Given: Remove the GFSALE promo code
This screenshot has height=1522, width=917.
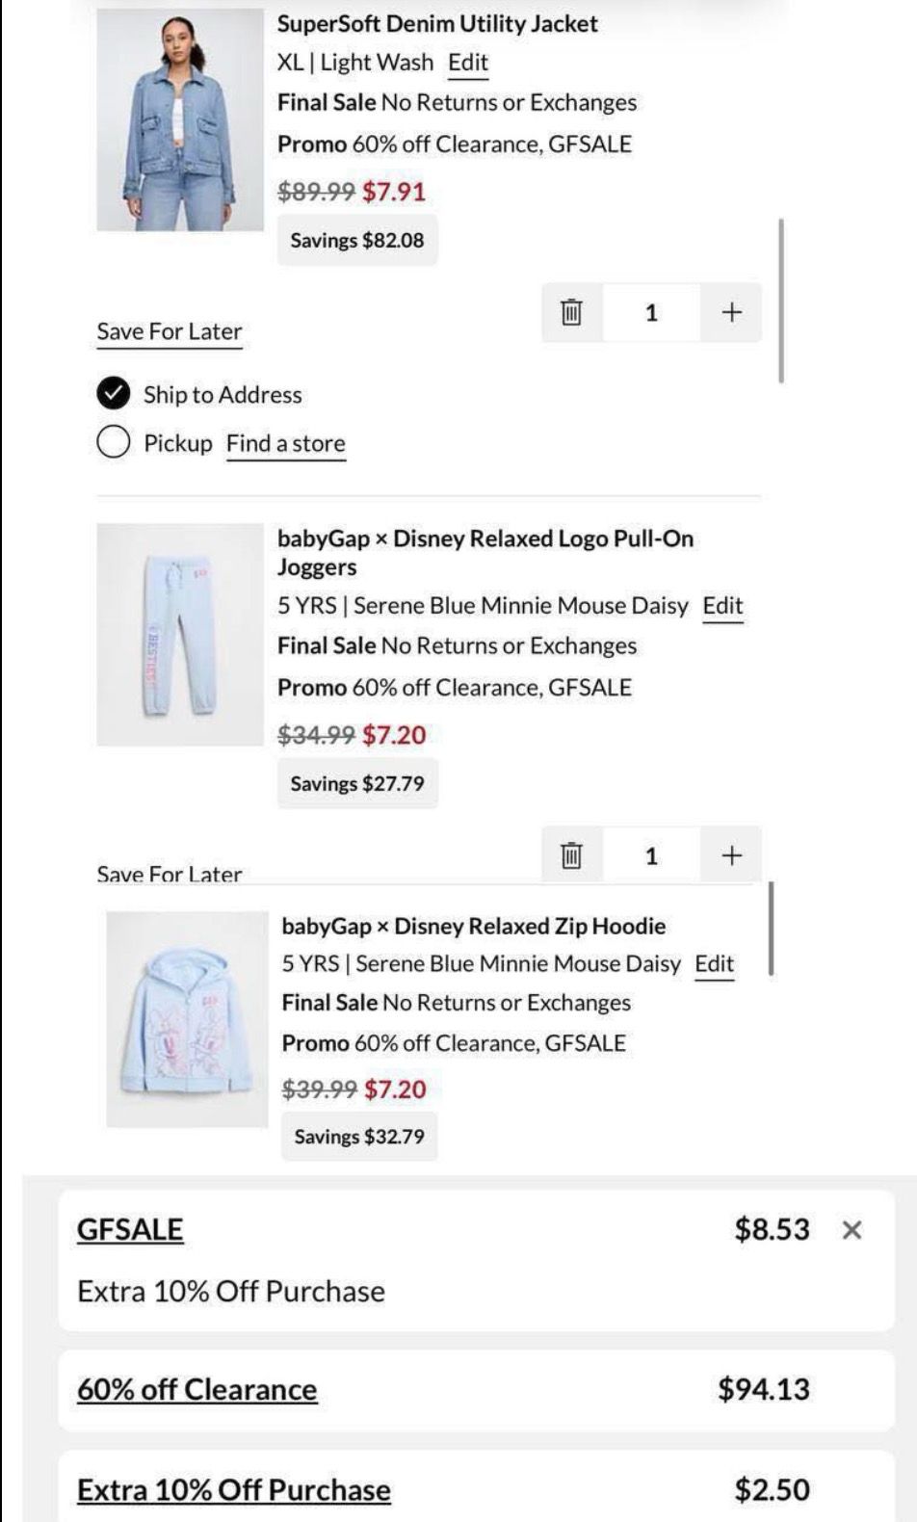Looking at the screenshot, I should pyautogui.click(x=851, y=1230).
